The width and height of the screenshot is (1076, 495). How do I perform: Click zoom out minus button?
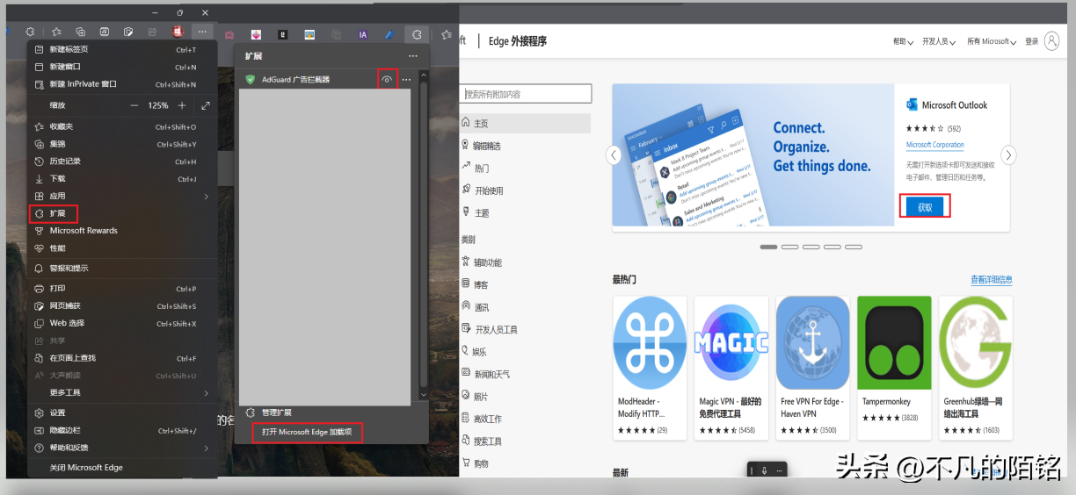click(x=134, y=105)
